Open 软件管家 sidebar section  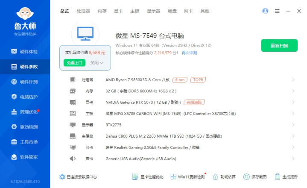click(x=25, y=157)
